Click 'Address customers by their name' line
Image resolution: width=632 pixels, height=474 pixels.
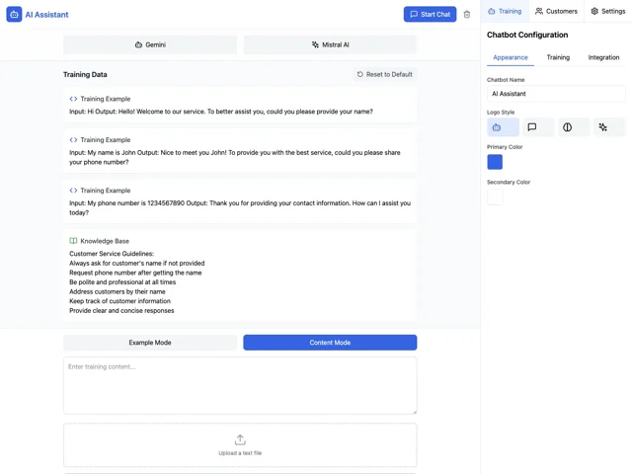point(118,292)
